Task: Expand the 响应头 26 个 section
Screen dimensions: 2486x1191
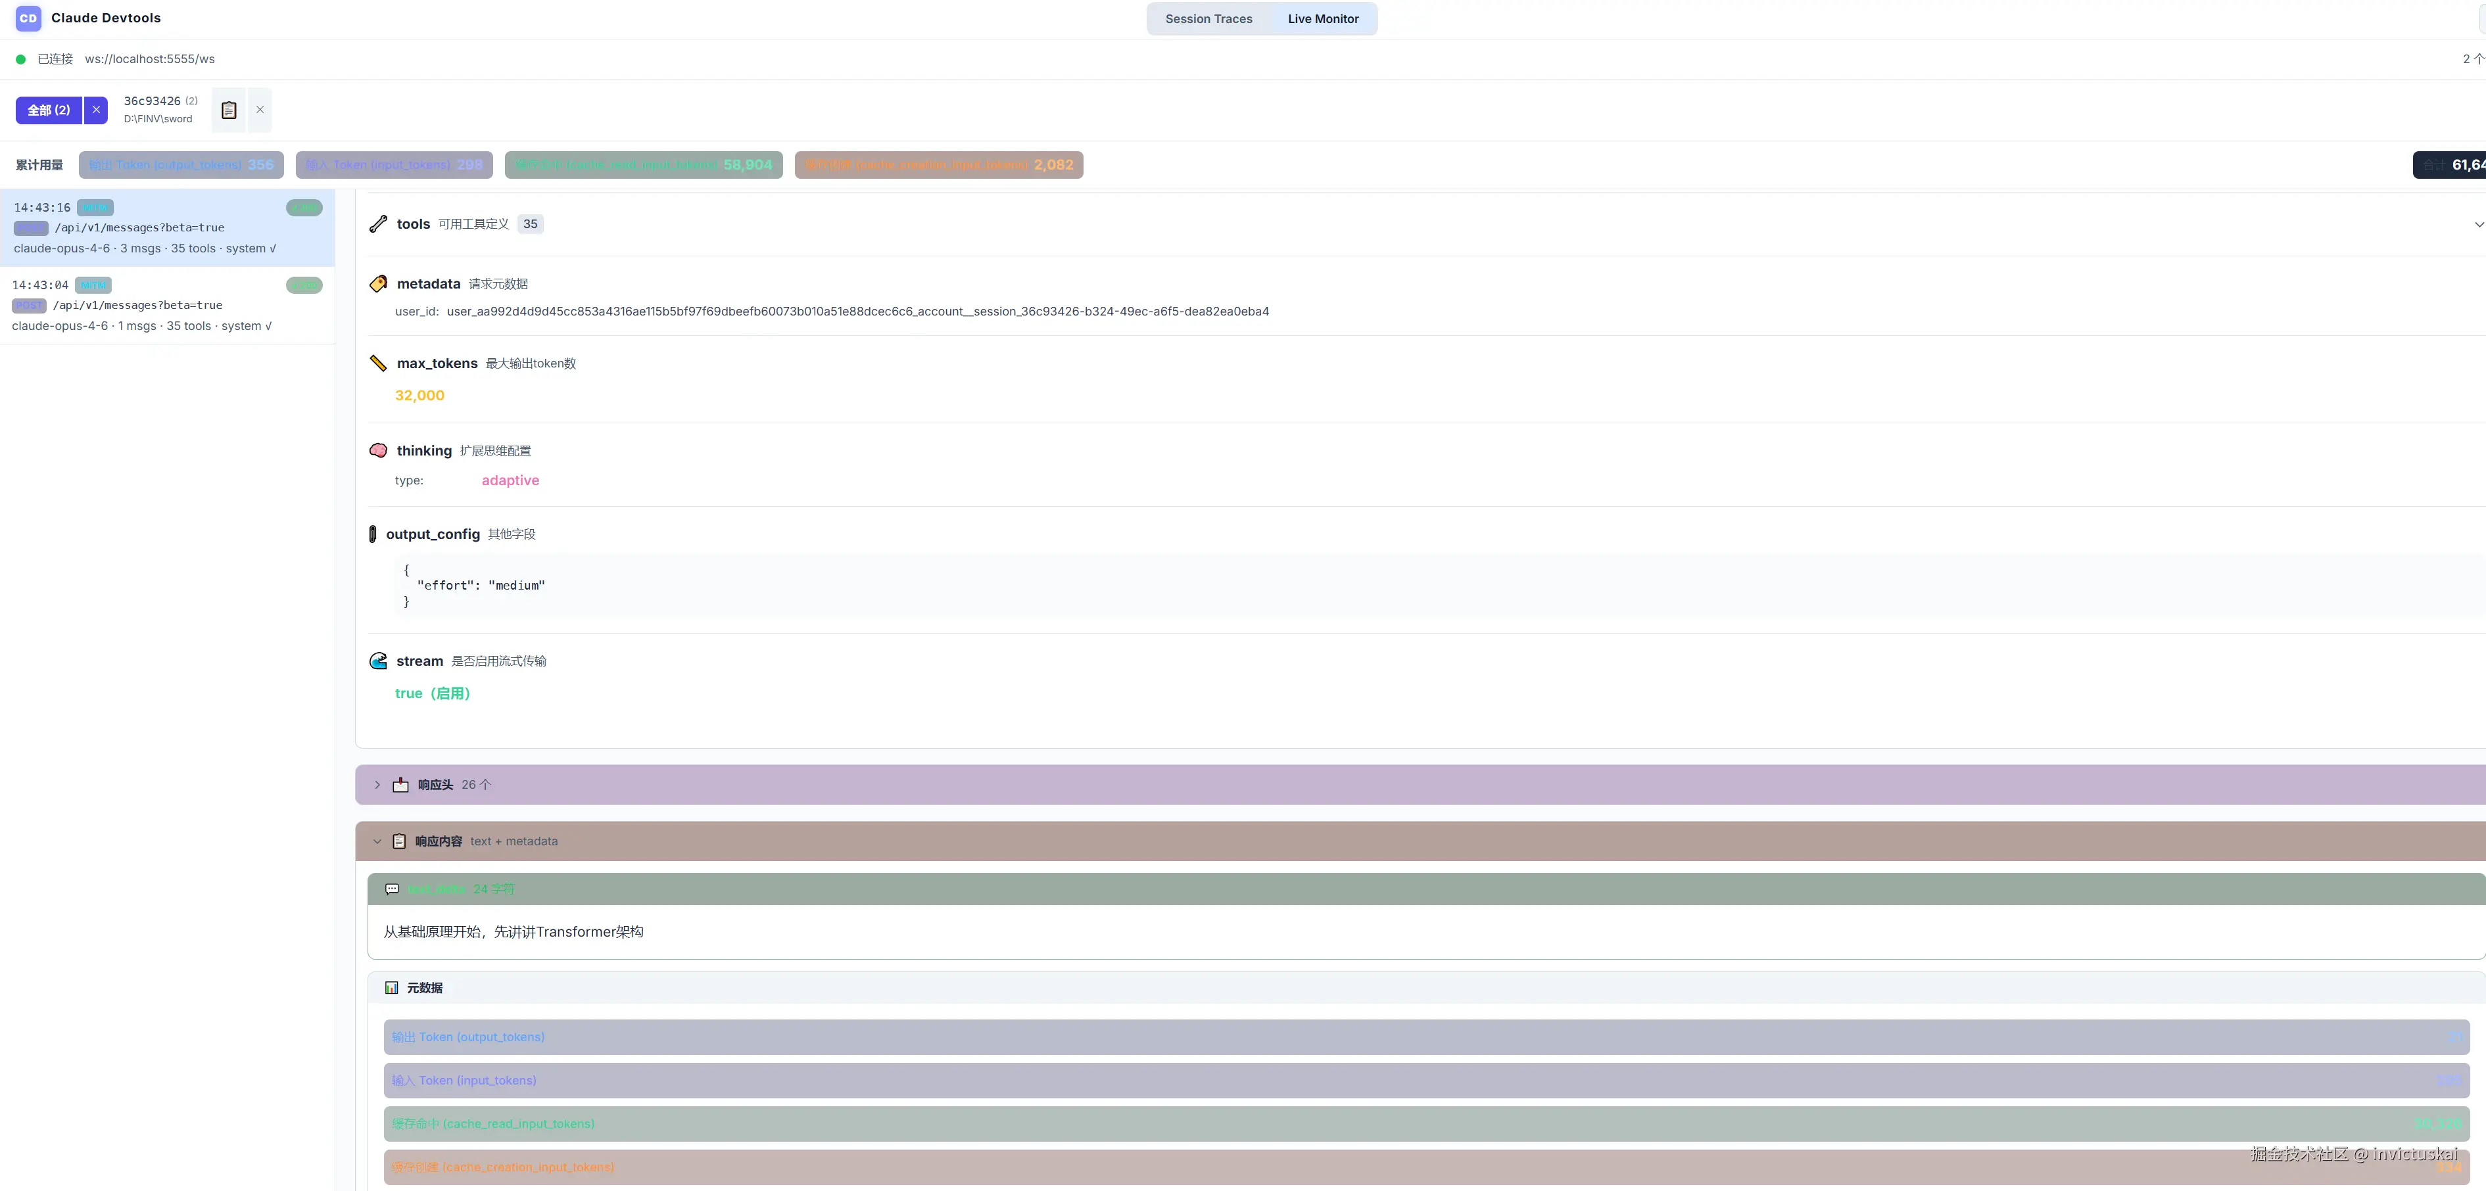Action: [x=377, y=785]
